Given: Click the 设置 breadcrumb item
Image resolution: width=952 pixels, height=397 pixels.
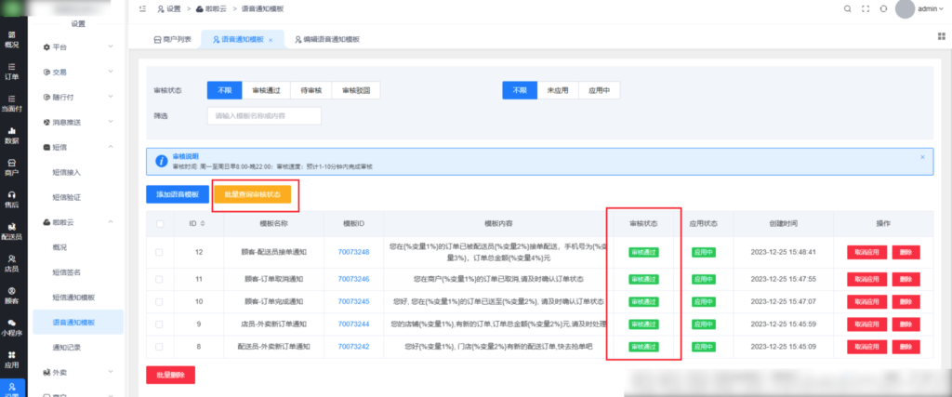Looking at the screenshot, I should (x=169, y=9).
